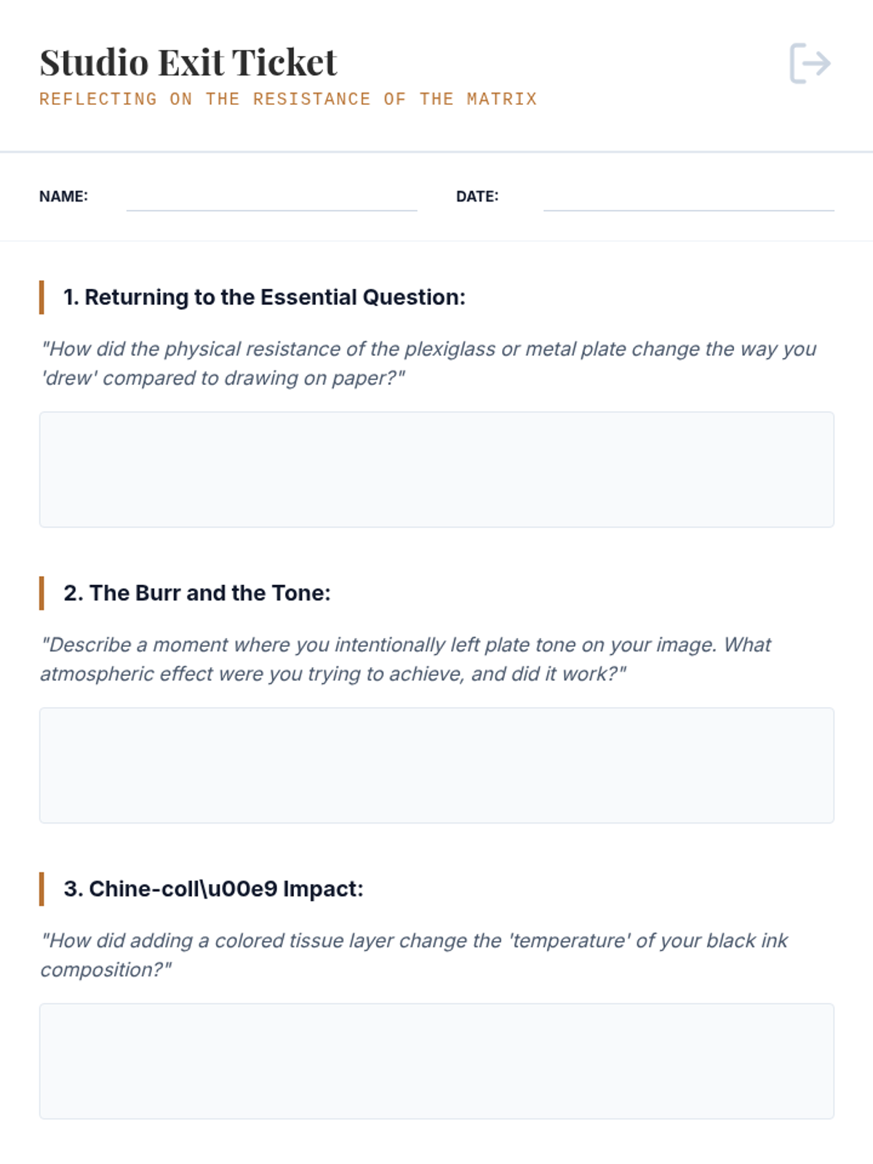Screen dimensions: 873x1164
Task: Click the Chine-collé Impact heading
Action: pyautogui.click(x=213, y=889)
